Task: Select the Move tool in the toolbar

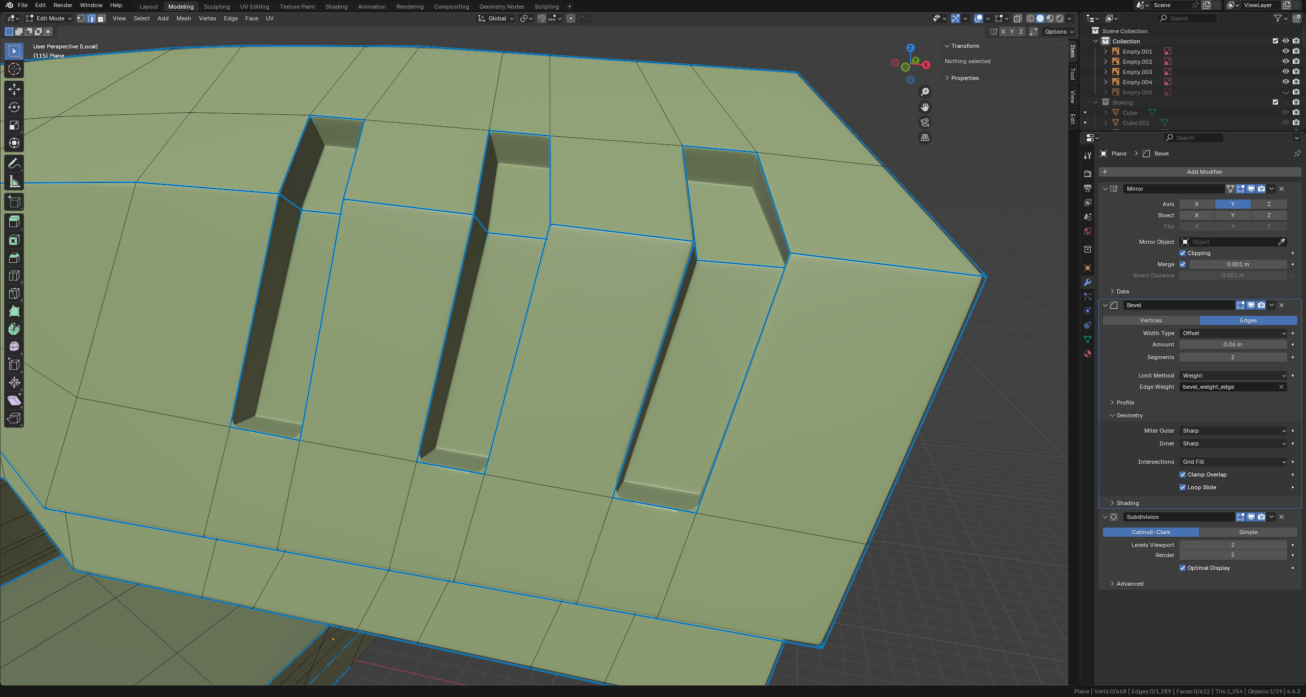Action: tap(14, 89)
